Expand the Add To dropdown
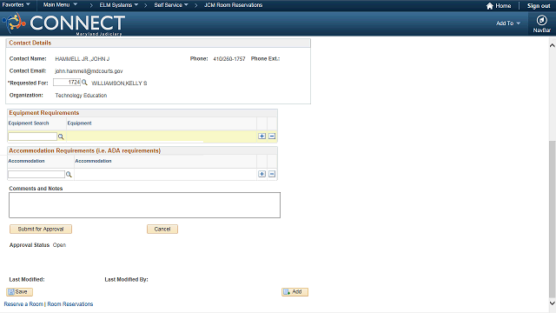Viewport: 556px width, 313px height. 508,23
